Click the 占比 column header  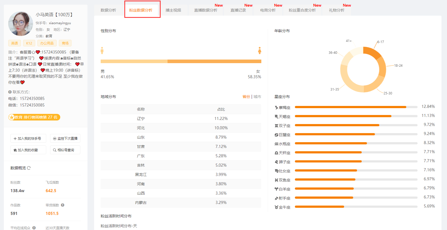221,109
